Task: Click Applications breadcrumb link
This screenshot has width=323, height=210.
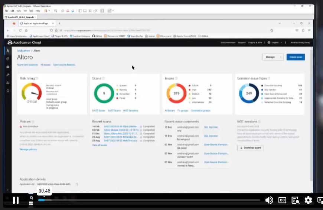Action: (x=23, y=51)
